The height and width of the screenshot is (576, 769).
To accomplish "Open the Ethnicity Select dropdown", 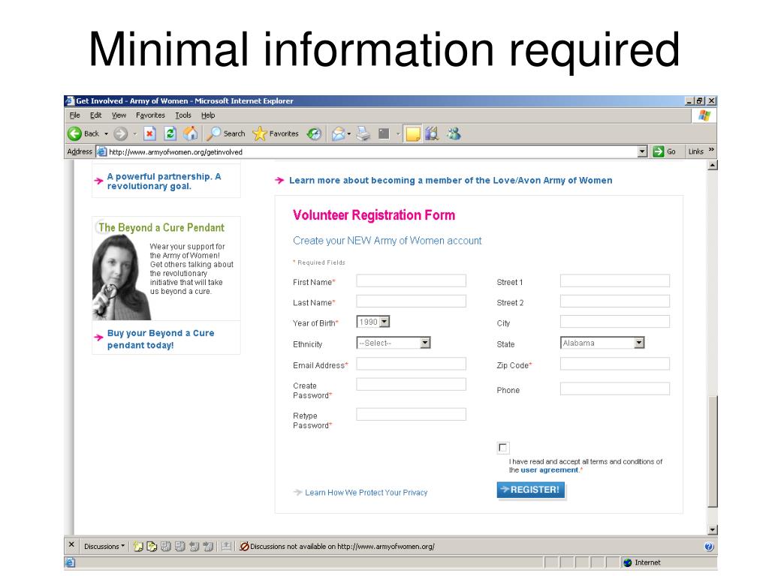I will [394, 343].
